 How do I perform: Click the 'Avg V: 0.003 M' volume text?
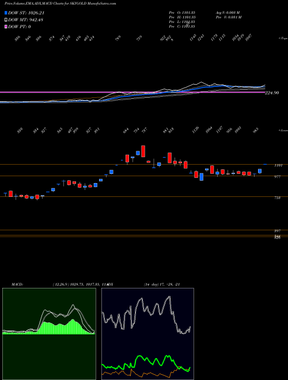coord(228,13)
